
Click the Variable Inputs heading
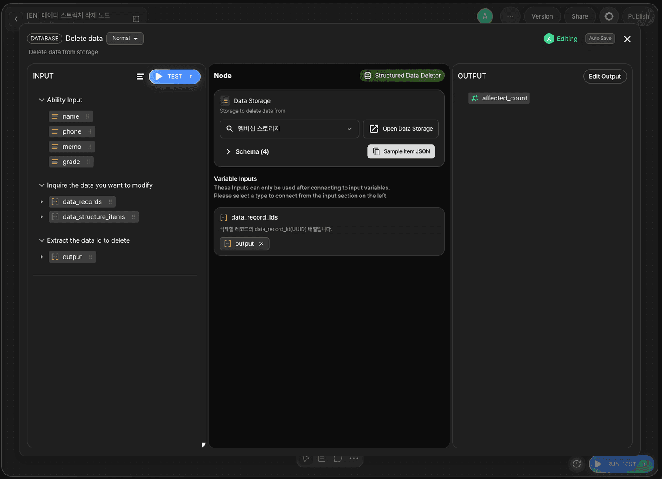pyautogui.click(x=236, y=179)
